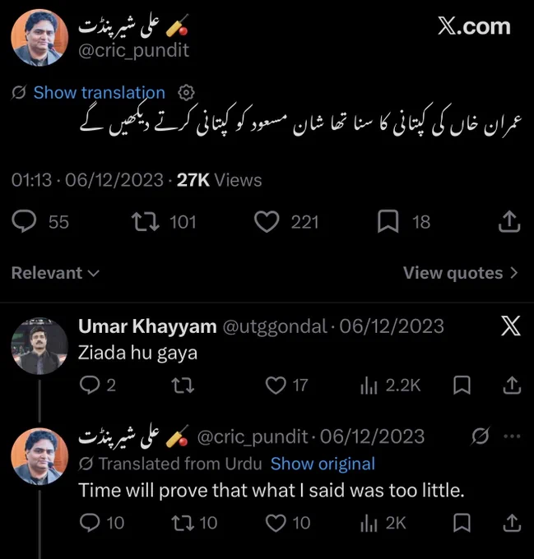Screen dimensions: 534x559
Task: Expand the Relevant sort dropdown
Action: coord(55,273)
